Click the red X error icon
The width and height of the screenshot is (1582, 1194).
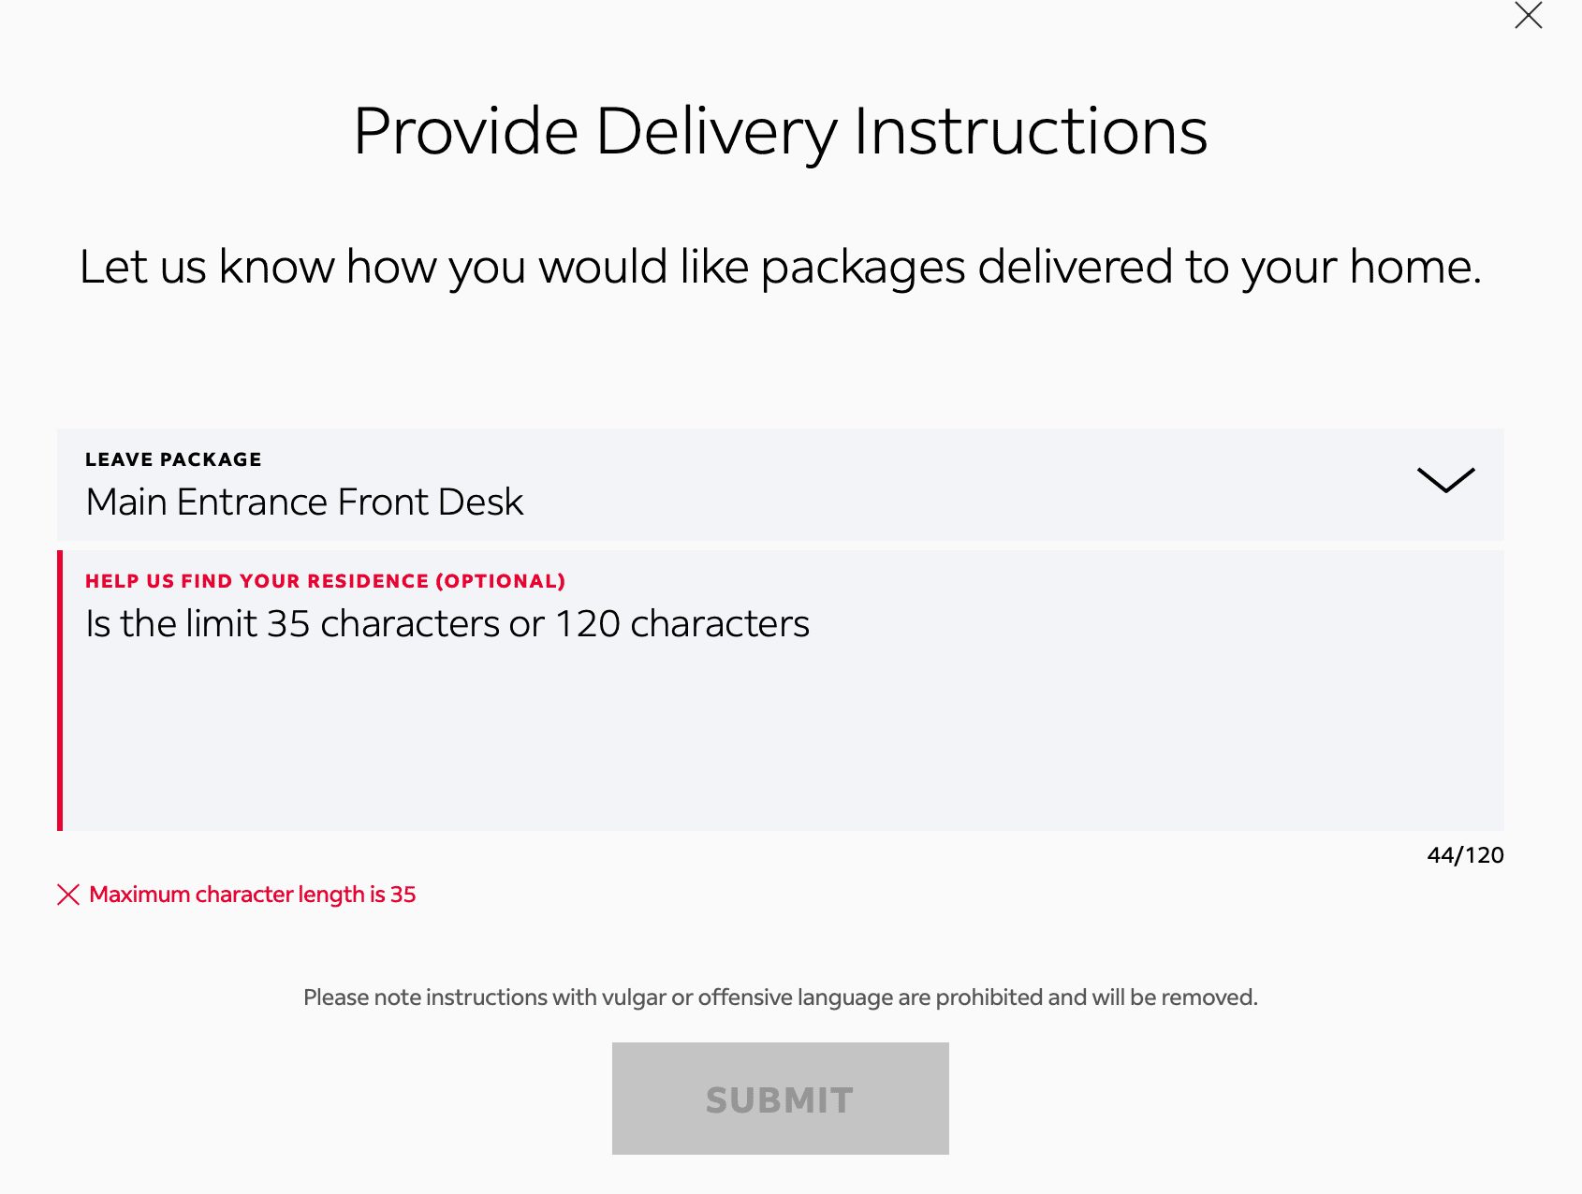[x=68, y=895]
